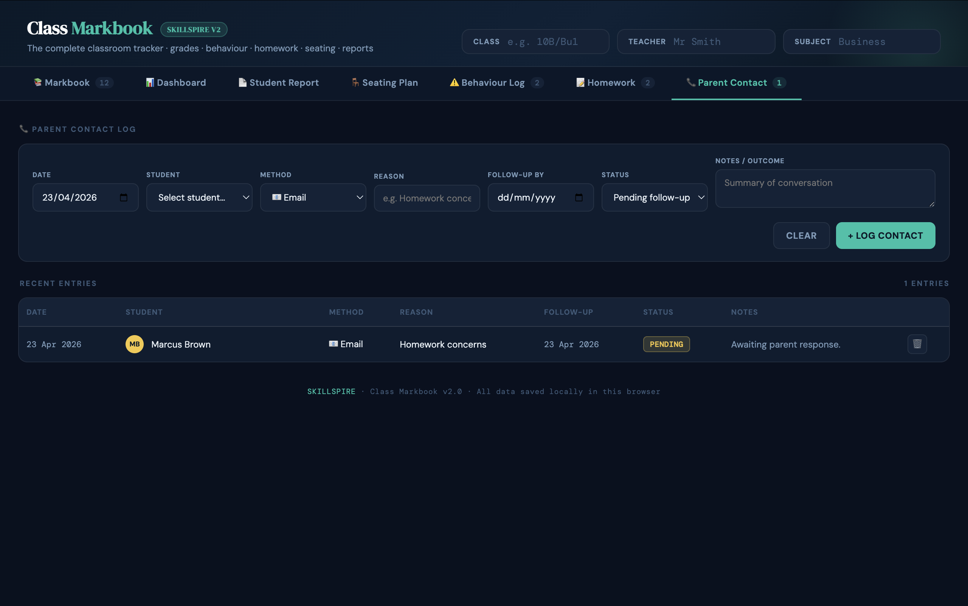The image size is (968, 606).
Task: Click the Behaviour Log warning triangle icon
Action: (x=454, y=83)
